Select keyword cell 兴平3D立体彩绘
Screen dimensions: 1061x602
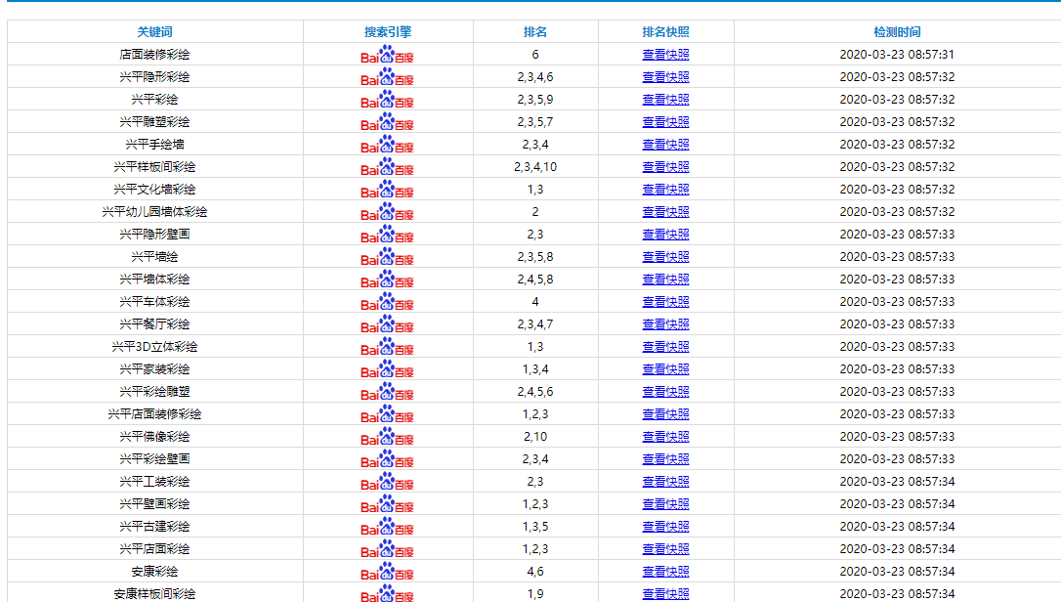pyautogui.click(x=155, y=347)
